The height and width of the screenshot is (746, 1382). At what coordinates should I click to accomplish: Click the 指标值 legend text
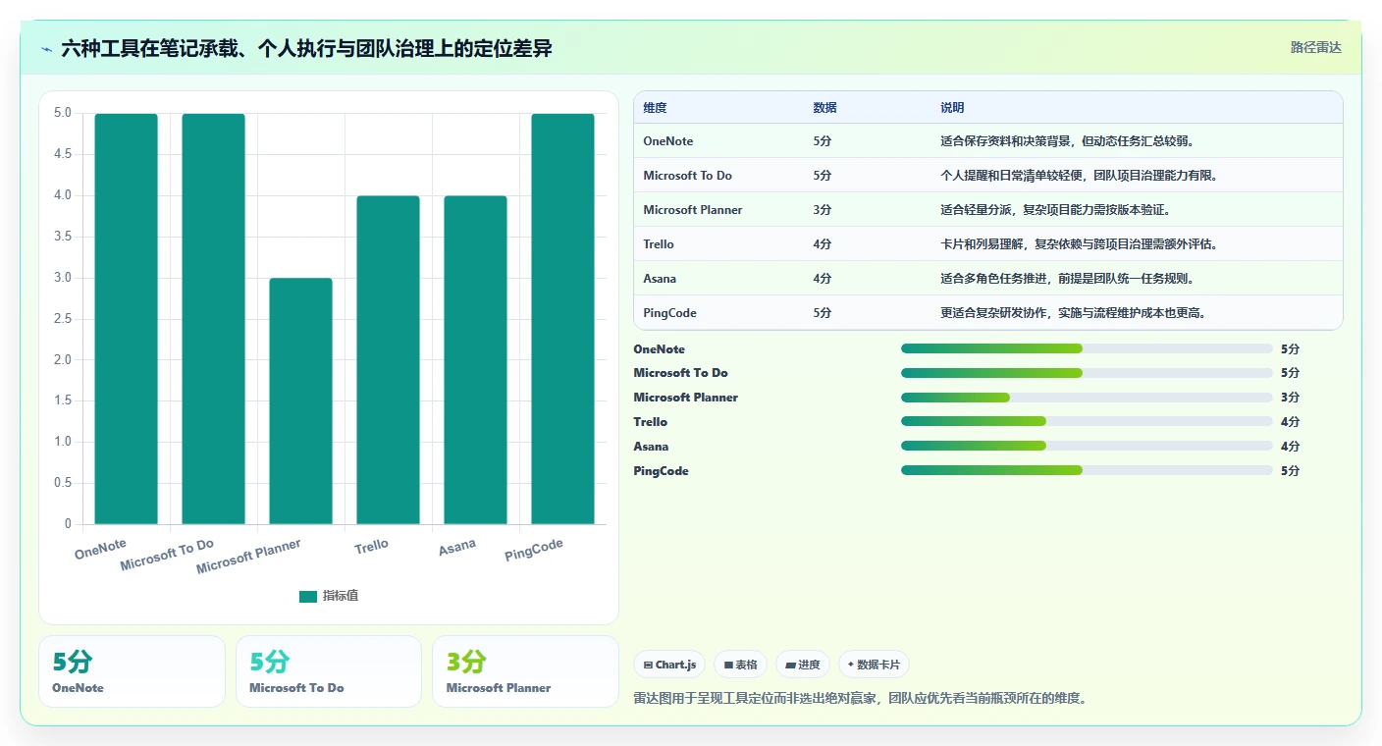click(341, 596)
